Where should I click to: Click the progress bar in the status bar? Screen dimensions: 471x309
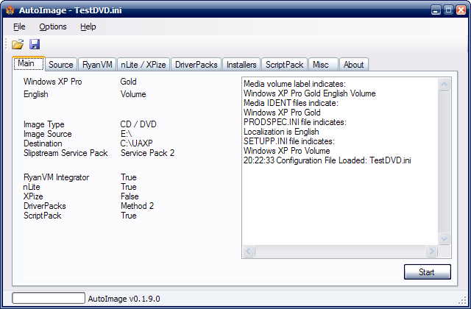49,298
